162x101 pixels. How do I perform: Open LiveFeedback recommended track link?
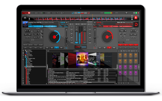[68, 83]
